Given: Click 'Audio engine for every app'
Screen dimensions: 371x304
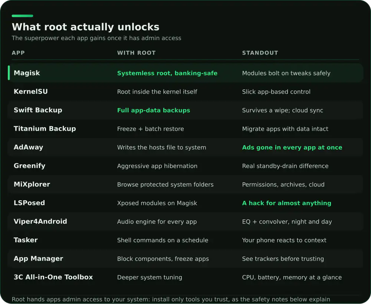Looking at the screenshot, I should point(157,222).
